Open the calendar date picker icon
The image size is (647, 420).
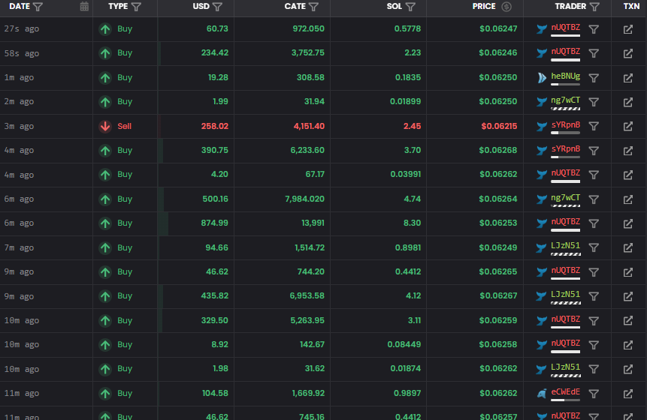[84, 7]
